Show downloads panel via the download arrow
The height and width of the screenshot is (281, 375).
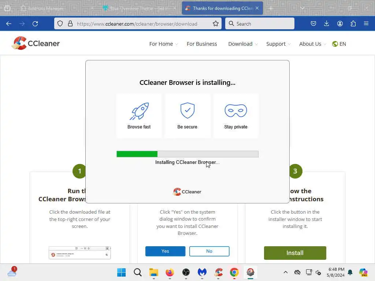326,23
